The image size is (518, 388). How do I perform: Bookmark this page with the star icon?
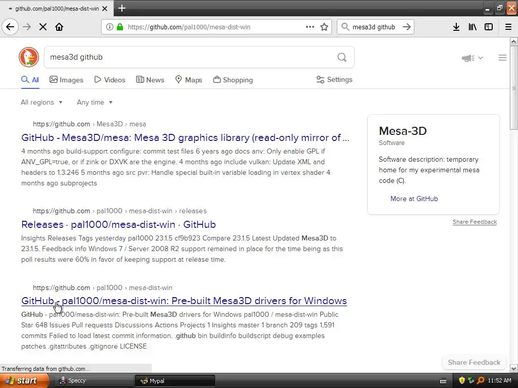[324, 27]
